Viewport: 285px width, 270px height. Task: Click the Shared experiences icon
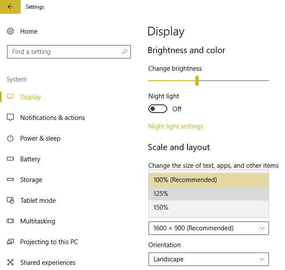tap(11, 263)
